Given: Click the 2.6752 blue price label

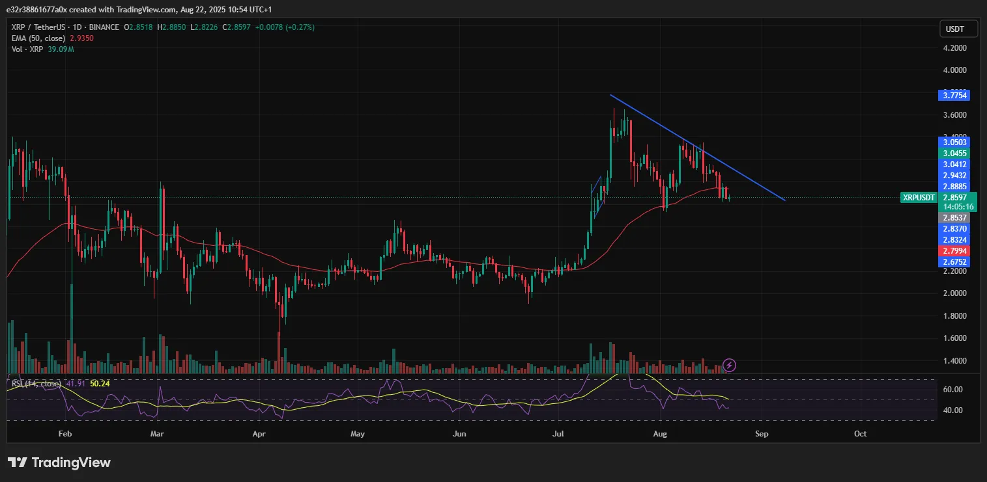Looking at the screenshot, I should click(954, 261).
